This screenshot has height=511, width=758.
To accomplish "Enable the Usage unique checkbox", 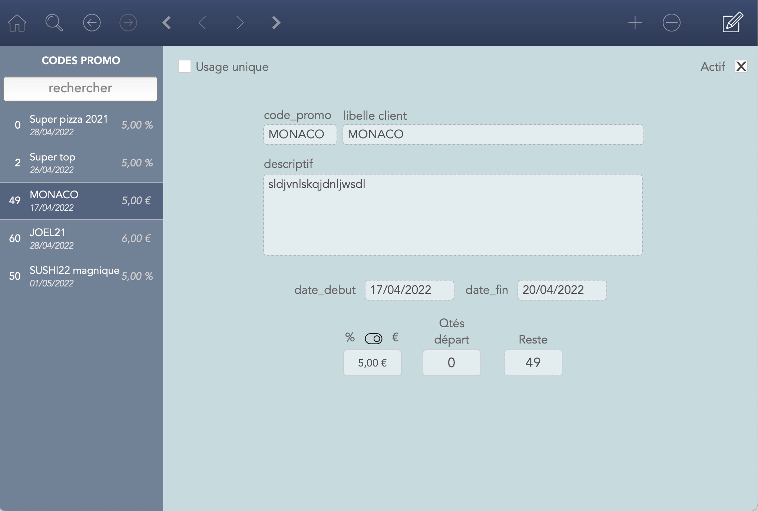I will (x=185, y=67).
